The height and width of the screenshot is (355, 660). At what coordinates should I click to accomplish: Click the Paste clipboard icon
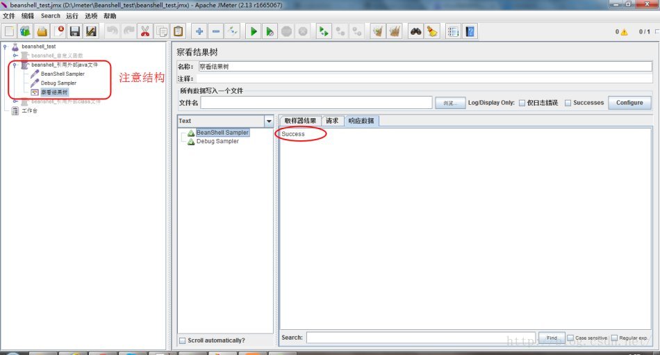coord(178,31)
